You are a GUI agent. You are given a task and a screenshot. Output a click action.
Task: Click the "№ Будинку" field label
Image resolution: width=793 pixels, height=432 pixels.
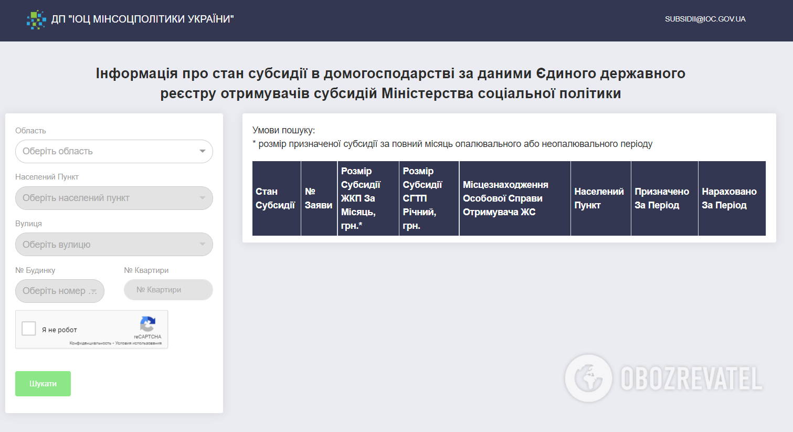point(35,270)
